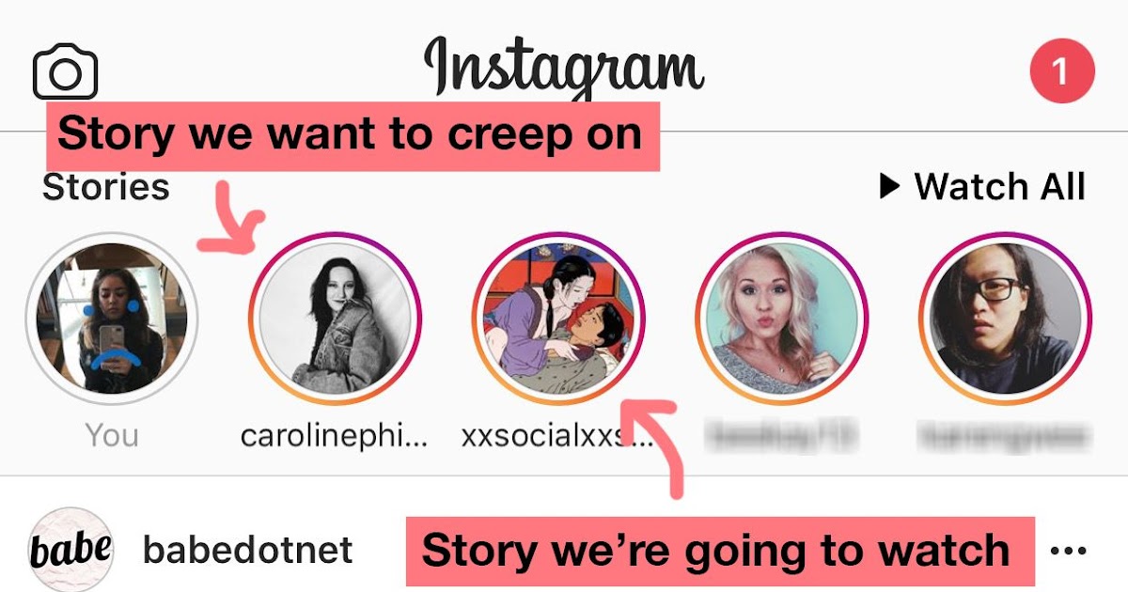
Task: Click the pink Story we're going to watch label
Action: (719, 551)
